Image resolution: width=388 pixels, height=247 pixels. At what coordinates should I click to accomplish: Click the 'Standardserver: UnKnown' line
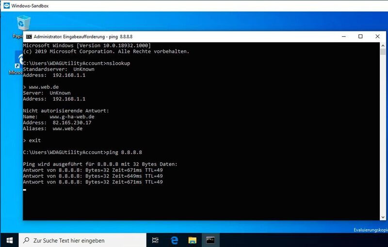(59, 69)
